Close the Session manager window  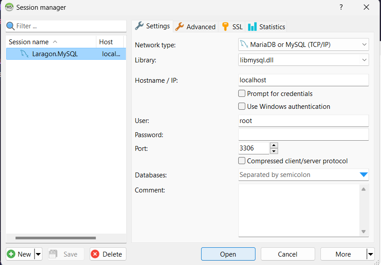tap(366, 7)
